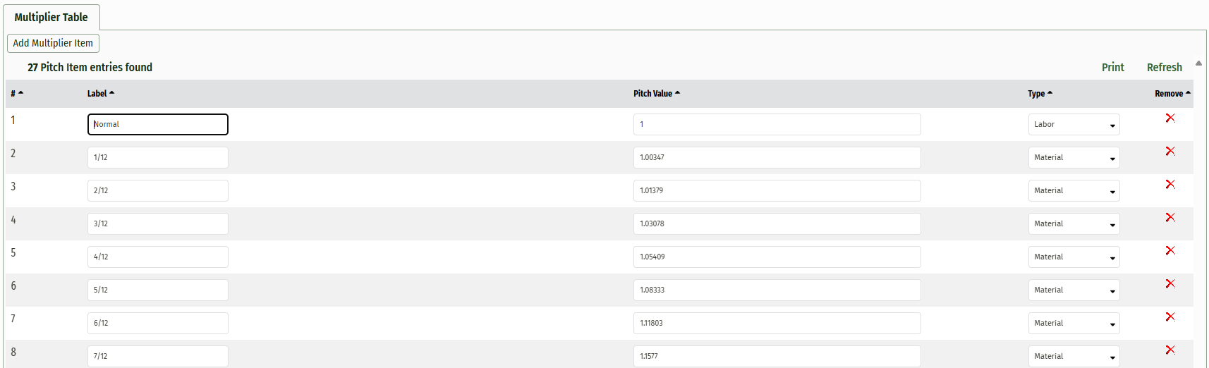Remove the 6/12 pitch row

[1169, 317]
